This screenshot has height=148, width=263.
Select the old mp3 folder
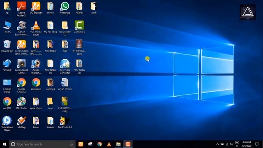point(50,84)
